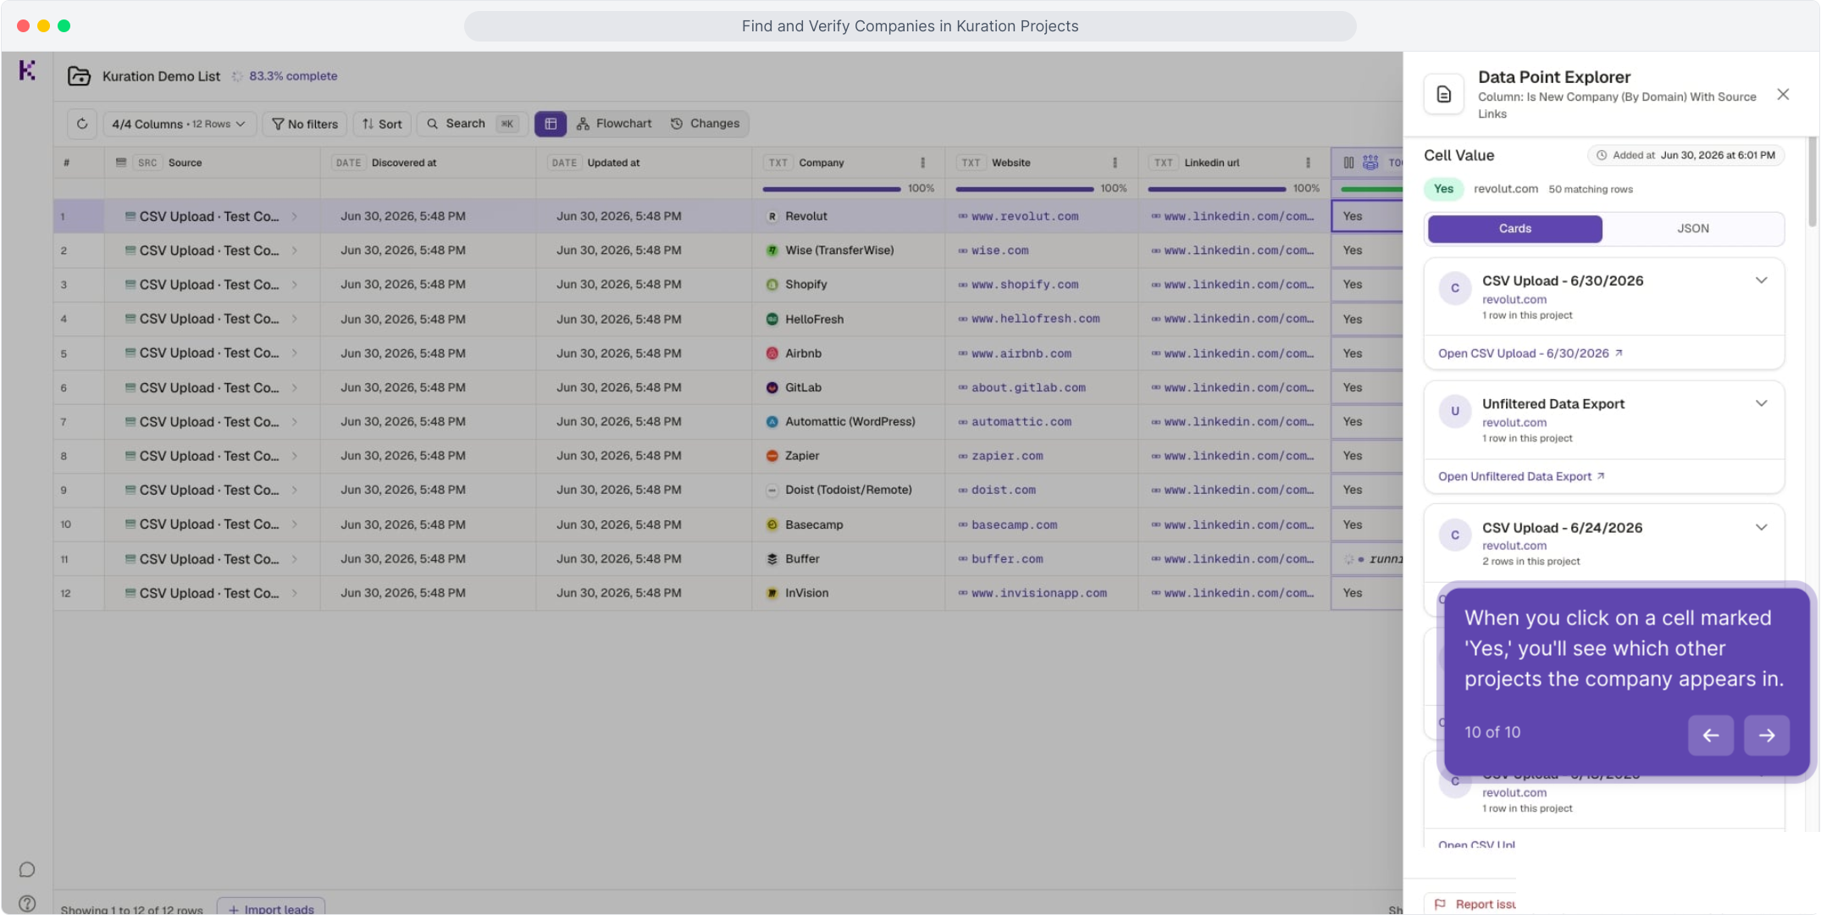Go to previous tour step arrow
Screen dimensions: 1821x915
click(1710, 735)
